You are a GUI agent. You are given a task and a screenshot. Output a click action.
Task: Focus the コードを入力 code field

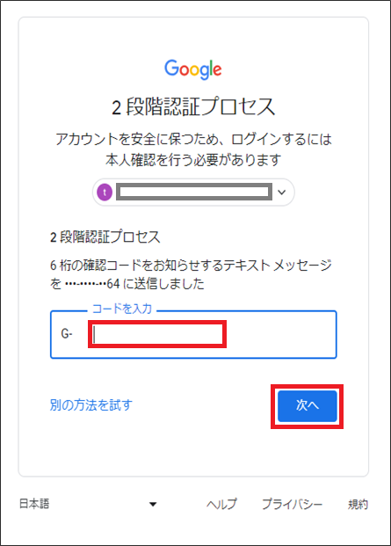[193, 334]
